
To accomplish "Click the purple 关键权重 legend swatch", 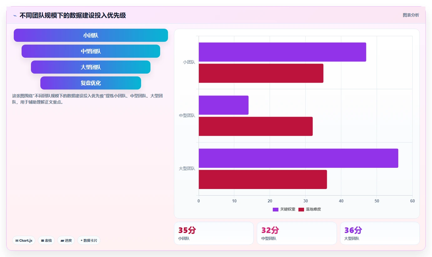I will 276,209.
